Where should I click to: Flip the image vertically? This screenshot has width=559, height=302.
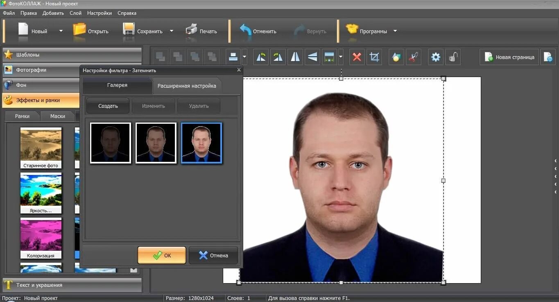click(312, 57)
